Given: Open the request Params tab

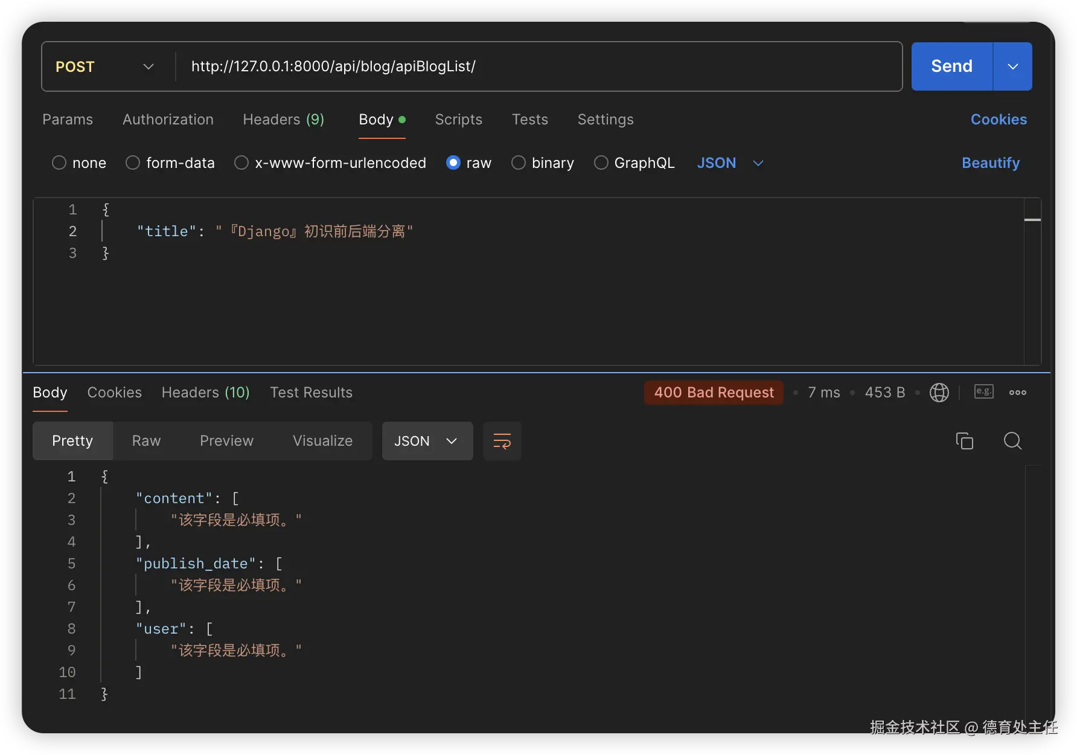Looking at the screenshot, I should (x=68, y=120).
